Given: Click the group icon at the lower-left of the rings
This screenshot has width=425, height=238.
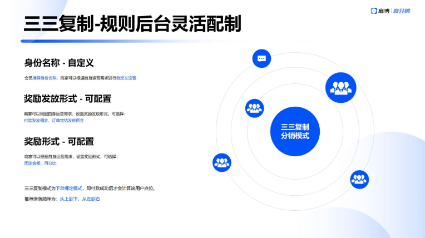Looking at the screenshot, I should pyautogui.click(x=222, y=162).
